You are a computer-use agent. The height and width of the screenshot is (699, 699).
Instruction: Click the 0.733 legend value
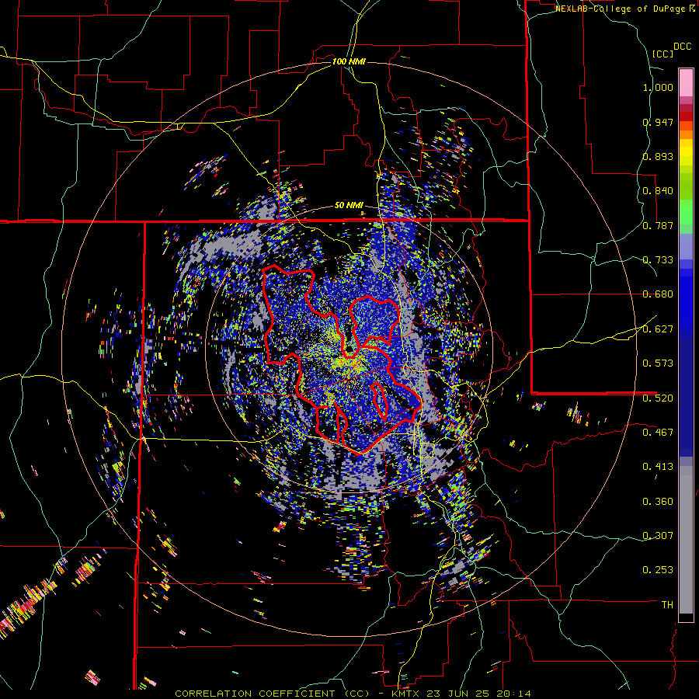[658, 260]
